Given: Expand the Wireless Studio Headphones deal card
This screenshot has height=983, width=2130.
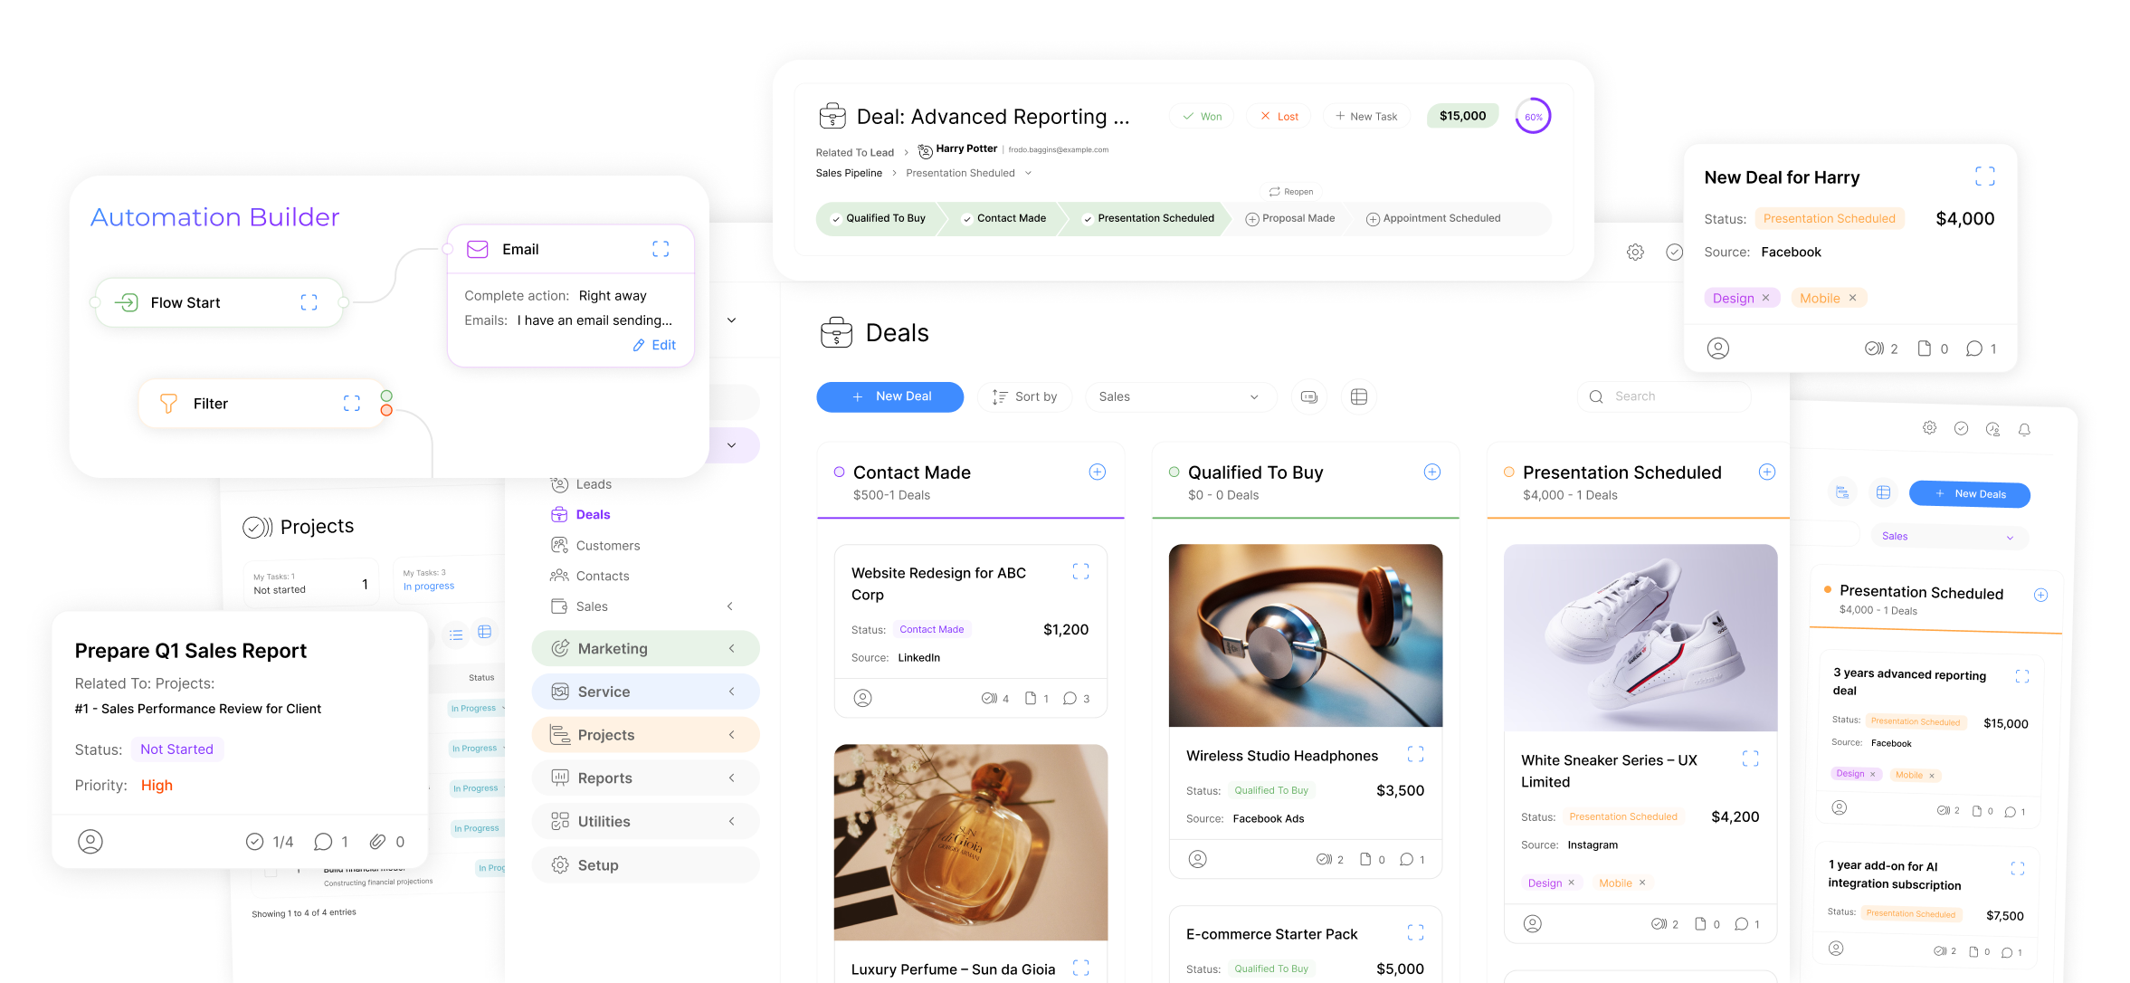Looking at the screenshot, I should 1415,754.
